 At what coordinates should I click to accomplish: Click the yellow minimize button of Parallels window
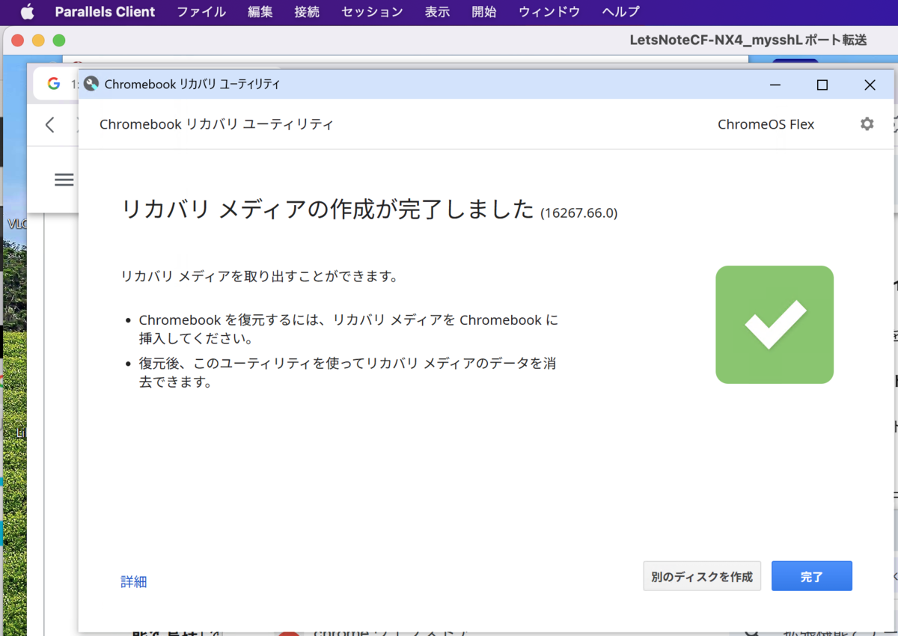point(38,40)
